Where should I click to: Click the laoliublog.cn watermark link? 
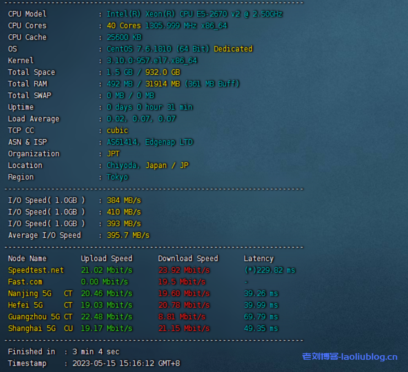click(x=350, y=356)
